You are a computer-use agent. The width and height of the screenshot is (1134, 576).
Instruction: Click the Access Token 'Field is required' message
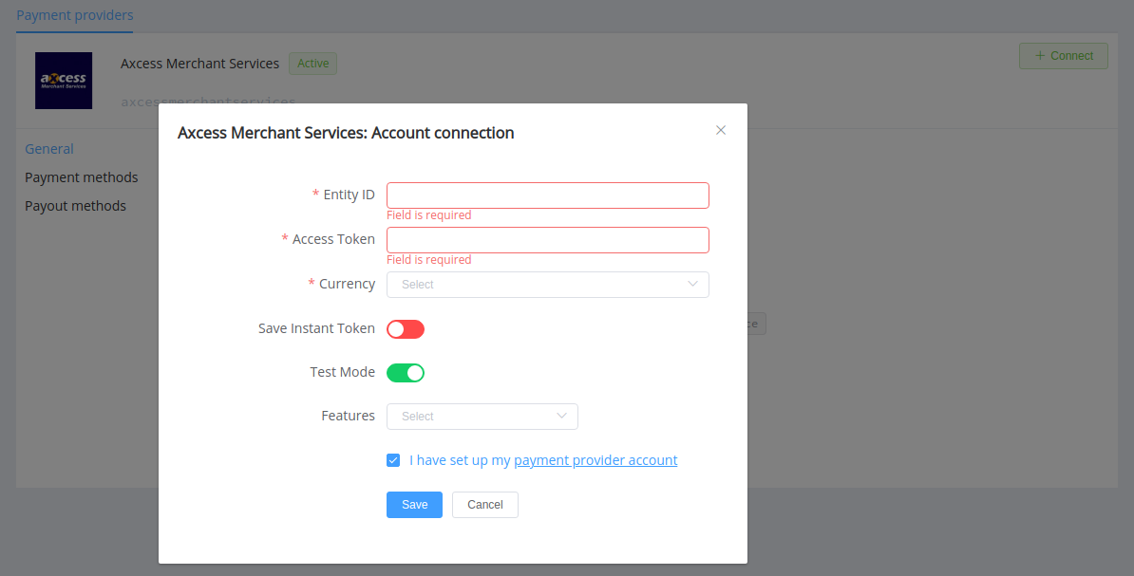click(429, 260)
